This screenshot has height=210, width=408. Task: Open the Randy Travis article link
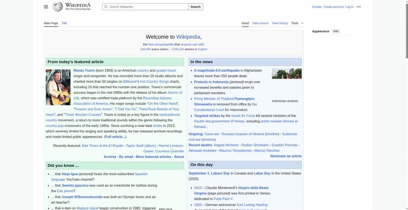tap(84, 70)
